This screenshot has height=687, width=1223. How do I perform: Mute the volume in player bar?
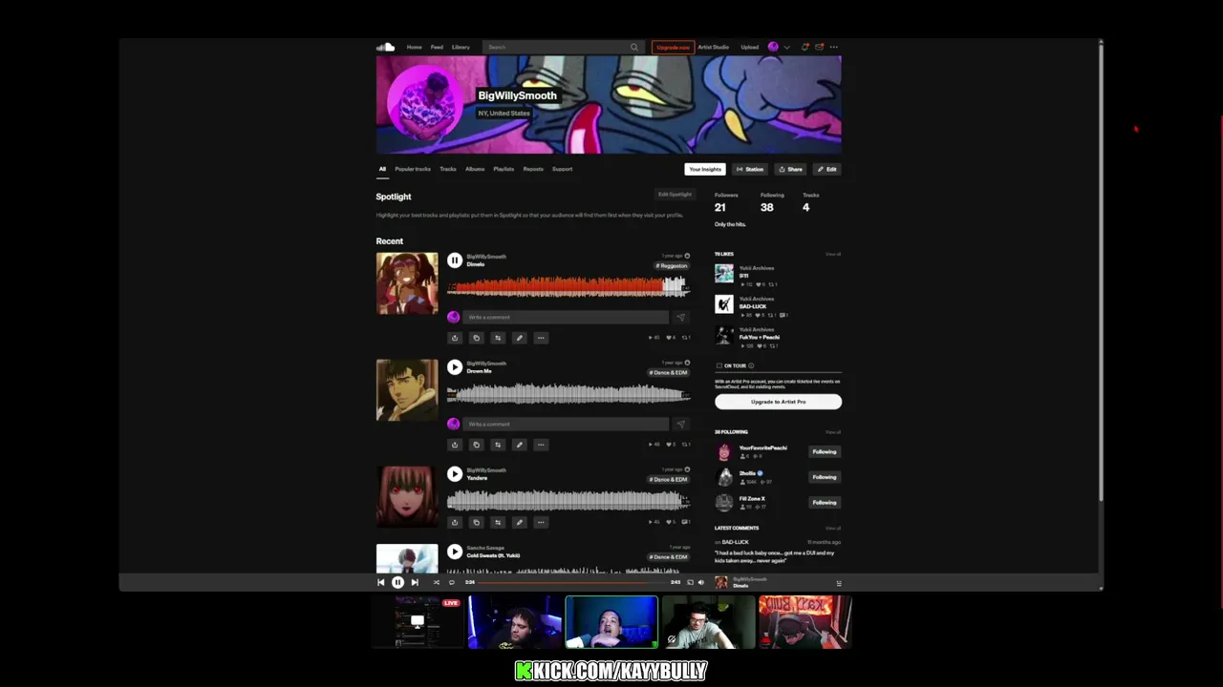[701, 582]
